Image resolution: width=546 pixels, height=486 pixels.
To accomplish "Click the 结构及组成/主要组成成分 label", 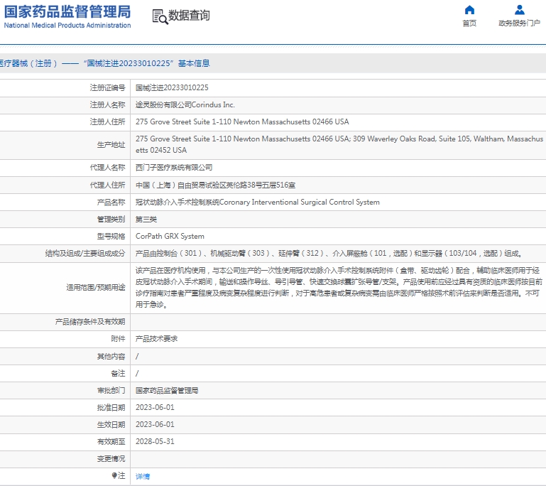I will point(85,254).
